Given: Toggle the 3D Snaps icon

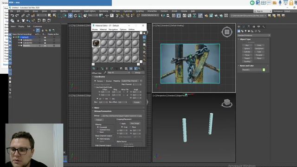Looking at the screenshot, I should point(117,15).
